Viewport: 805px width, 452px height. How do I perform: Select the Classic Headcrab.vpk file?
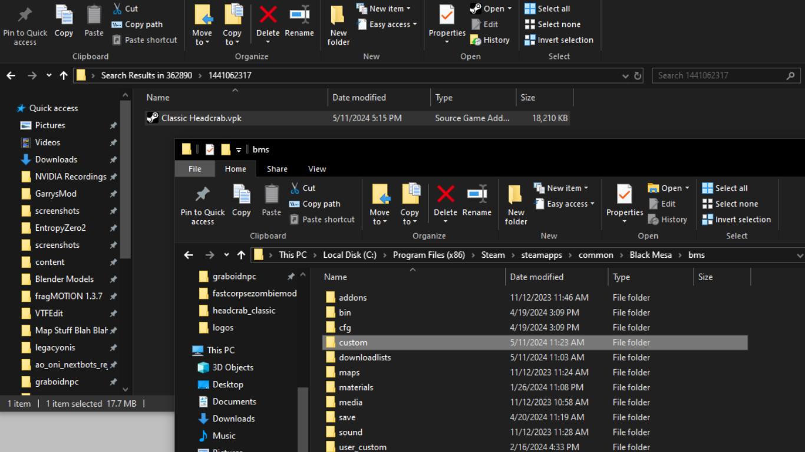coord(357,118)
